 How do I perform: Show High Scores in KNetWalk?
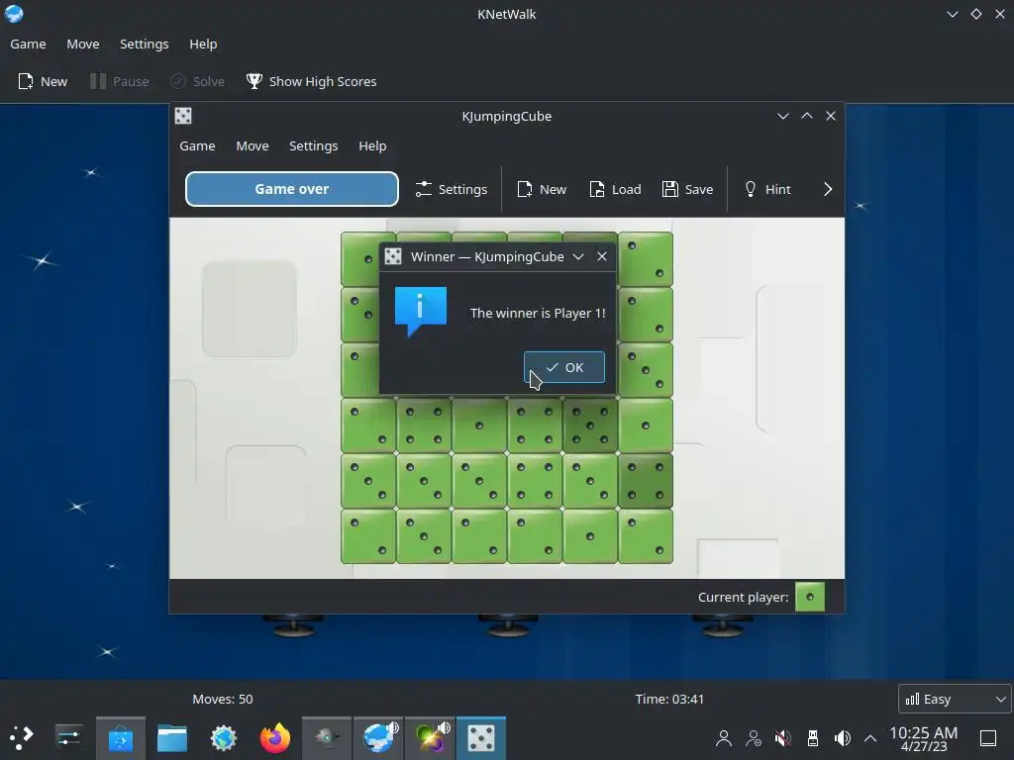(x=311, y=81)
